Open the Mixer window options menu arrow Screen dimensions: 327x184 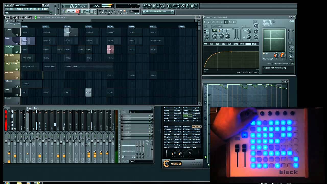click(x=6, y=108)
